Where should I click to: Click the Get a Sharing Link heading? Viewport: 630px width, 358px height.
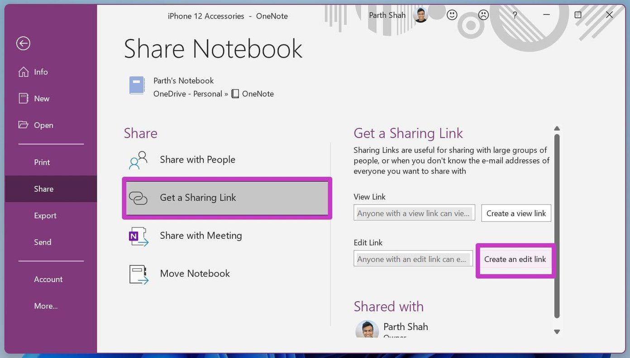coord(408,133)
